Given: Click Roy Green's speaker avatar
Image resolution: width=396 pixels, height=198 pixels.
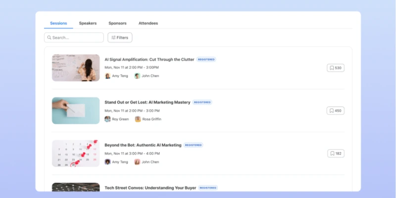Looking at the screenshot, I should 107,119.
